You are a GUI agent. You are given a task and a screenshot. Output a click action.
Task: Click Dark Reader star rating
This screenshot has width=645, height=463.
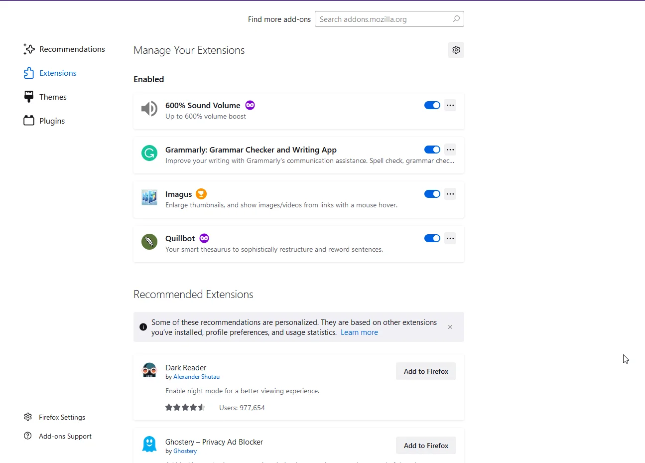(x=185, y=407)
